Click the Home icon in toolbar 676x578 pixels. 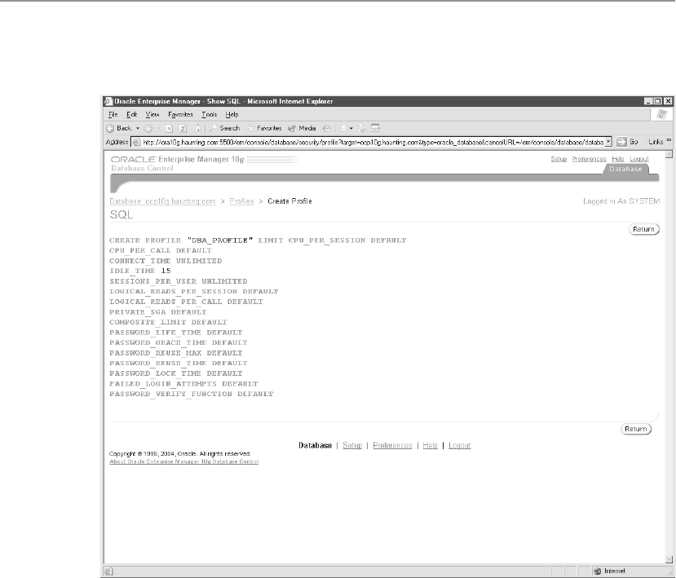197,129
